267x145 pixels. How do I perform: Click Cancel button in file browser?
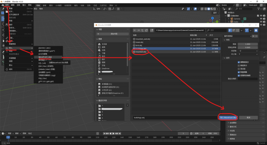(x=248, y=117)
